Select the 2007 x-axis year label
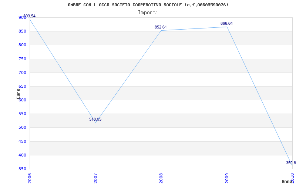Viewport: 296px width, 185px height. (x=95, y=178)
